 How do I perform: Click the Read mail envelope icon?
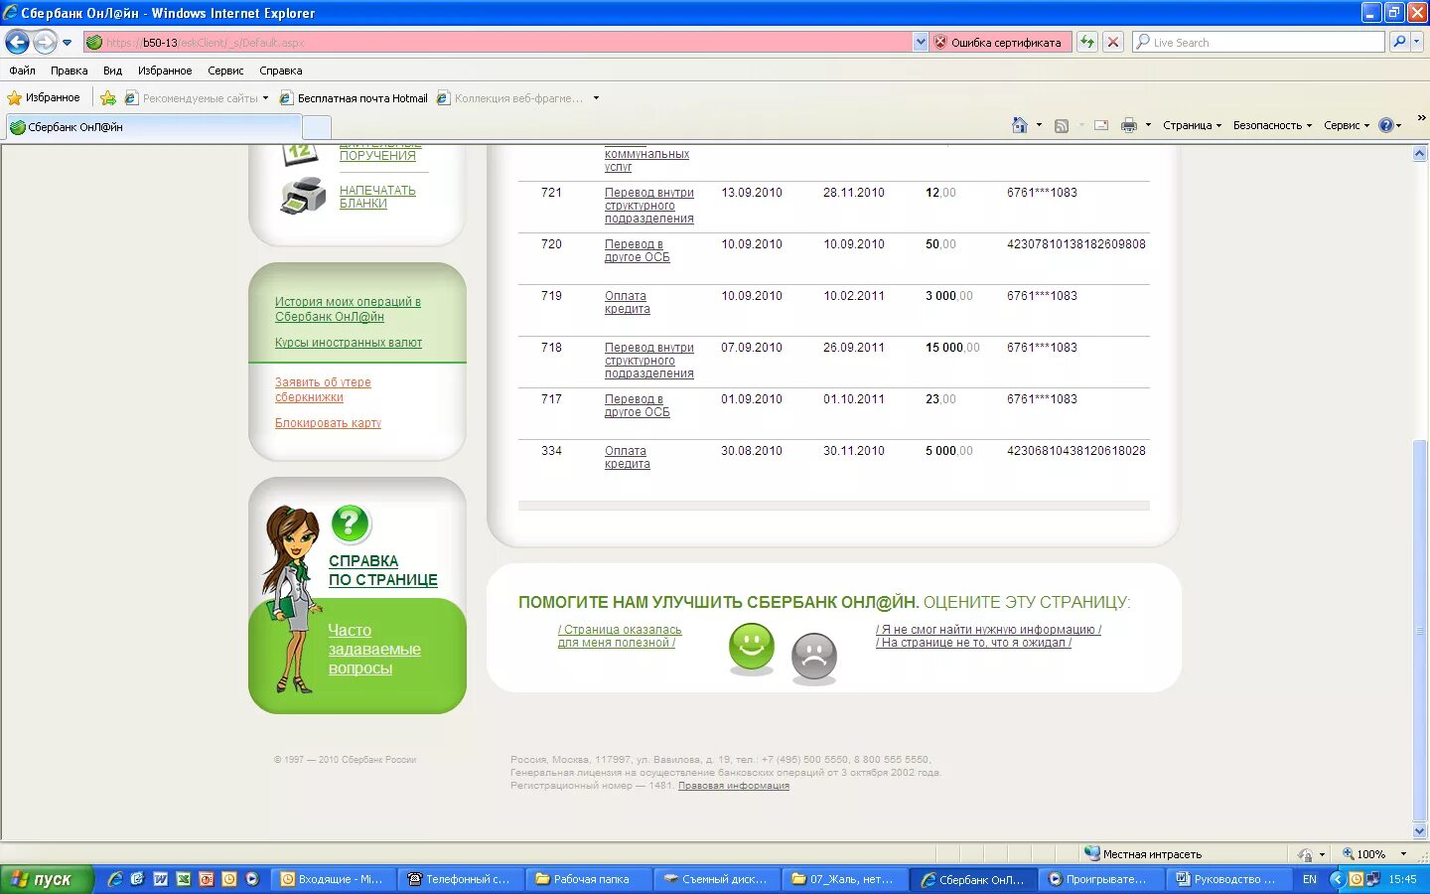1101,125
